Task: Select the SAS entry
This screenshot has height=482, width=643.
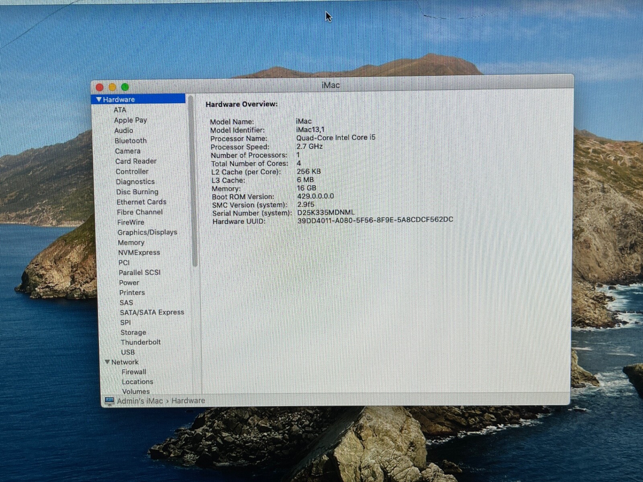Action: tap(126, 303)
